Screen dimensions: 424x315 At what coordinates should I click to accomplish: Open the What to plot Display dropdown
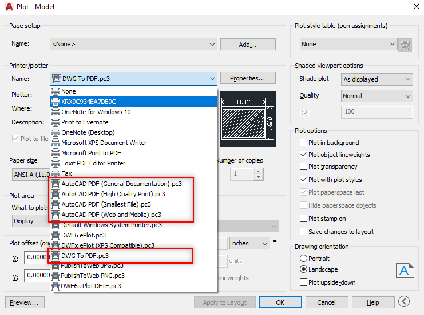(x=31, y=221)
